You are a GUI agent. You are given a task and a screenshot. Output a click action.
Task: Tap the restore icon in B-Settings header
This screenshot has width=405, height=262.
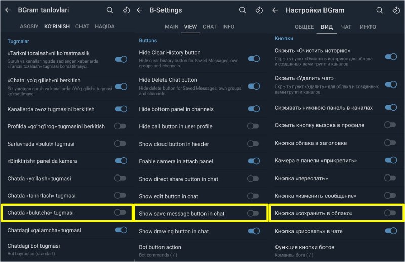click(x=259, y=10)
